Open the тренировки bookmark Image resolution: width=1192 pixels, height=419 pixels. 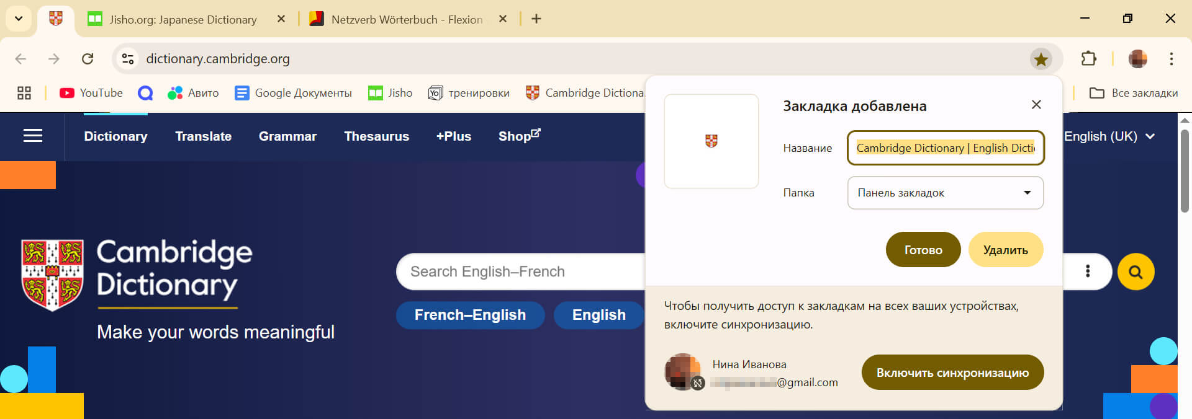tap(469, 93)
